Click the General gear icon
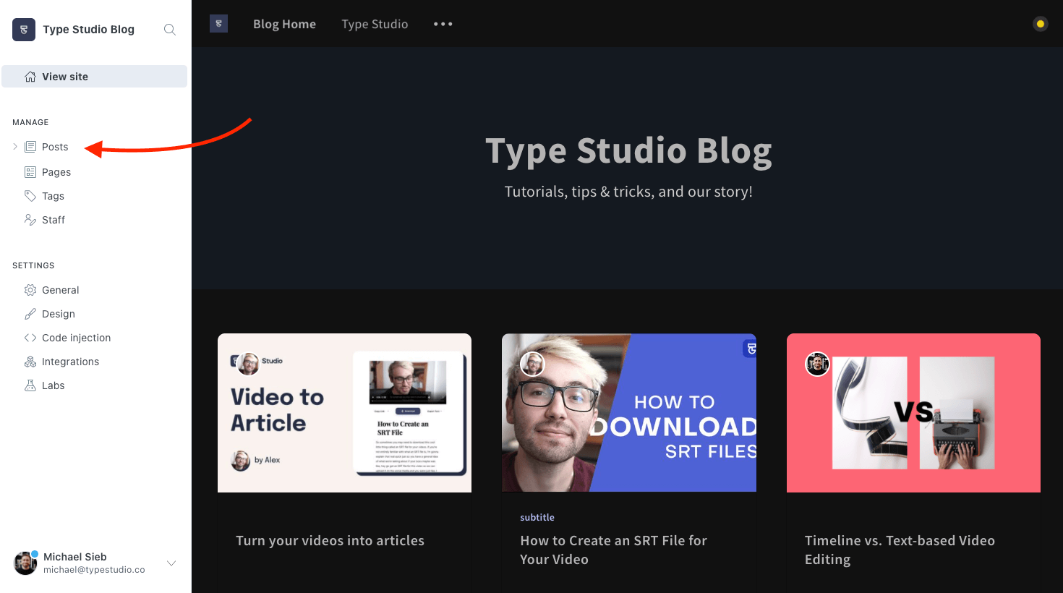1063x593 pixels. [x=30, y=290]
